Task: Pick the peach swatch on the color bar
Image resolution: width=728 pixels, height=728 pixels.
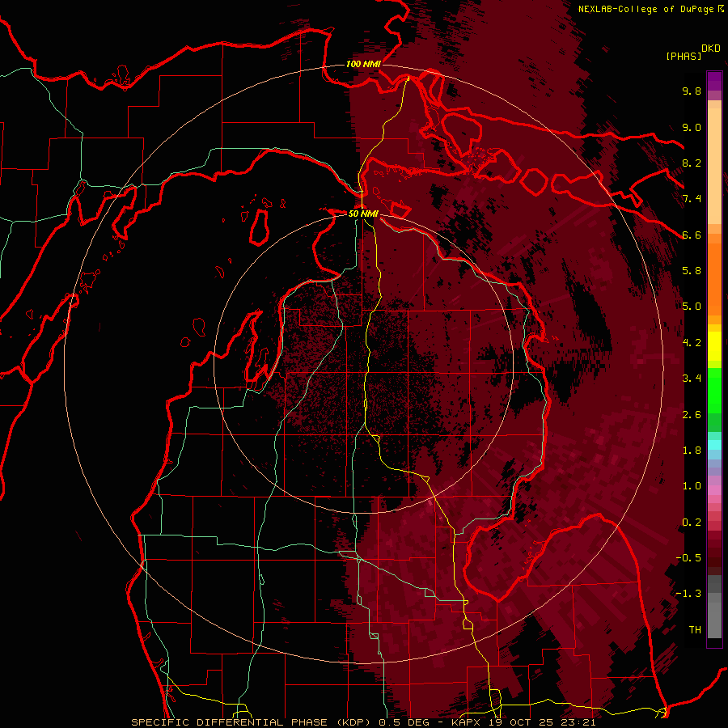Action: coord(714,165)
